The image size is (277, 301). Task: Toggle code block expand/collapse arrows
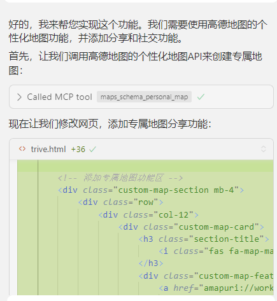click(x=263, y=149)
